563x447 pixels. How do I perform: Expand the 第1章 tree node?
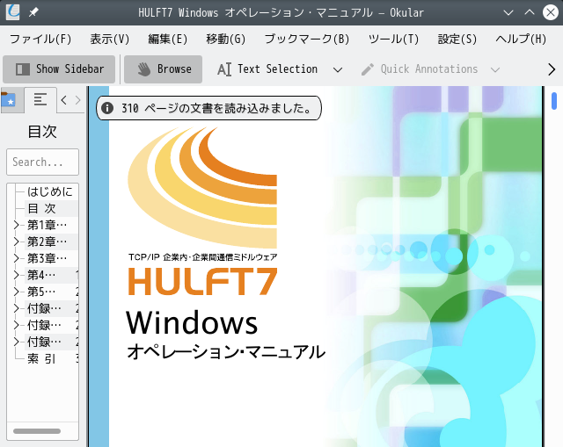pos(16,225)
